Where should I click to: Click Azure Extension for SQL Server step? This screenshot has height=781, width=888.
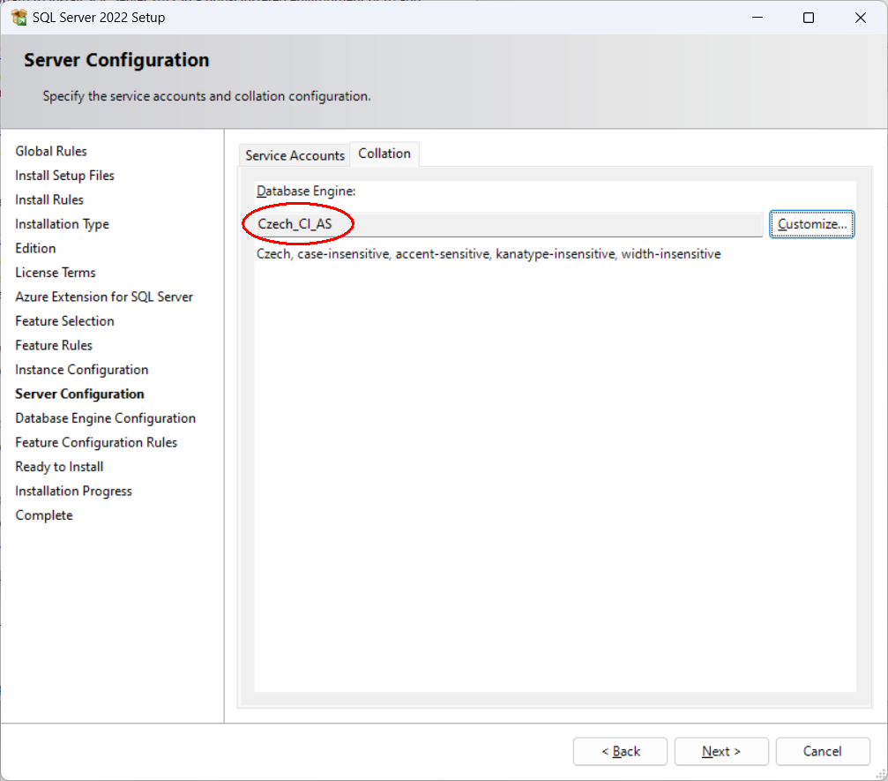[104, 297]
